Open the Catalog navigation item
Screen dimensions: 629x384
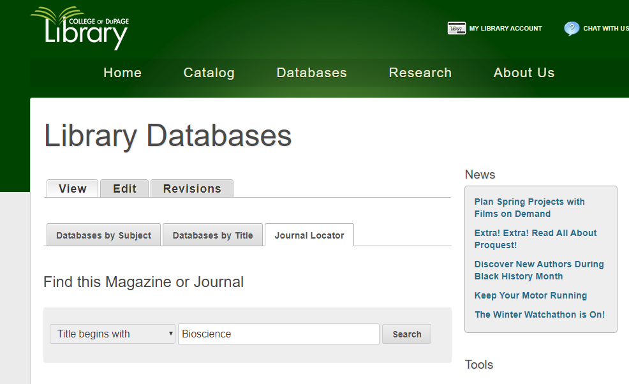click(x=209, y=73)
